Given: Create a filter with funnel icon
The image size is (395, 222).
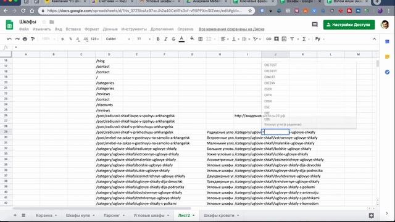Looking at the screenshot, I should pyautogui.click(x=292, y=39).
